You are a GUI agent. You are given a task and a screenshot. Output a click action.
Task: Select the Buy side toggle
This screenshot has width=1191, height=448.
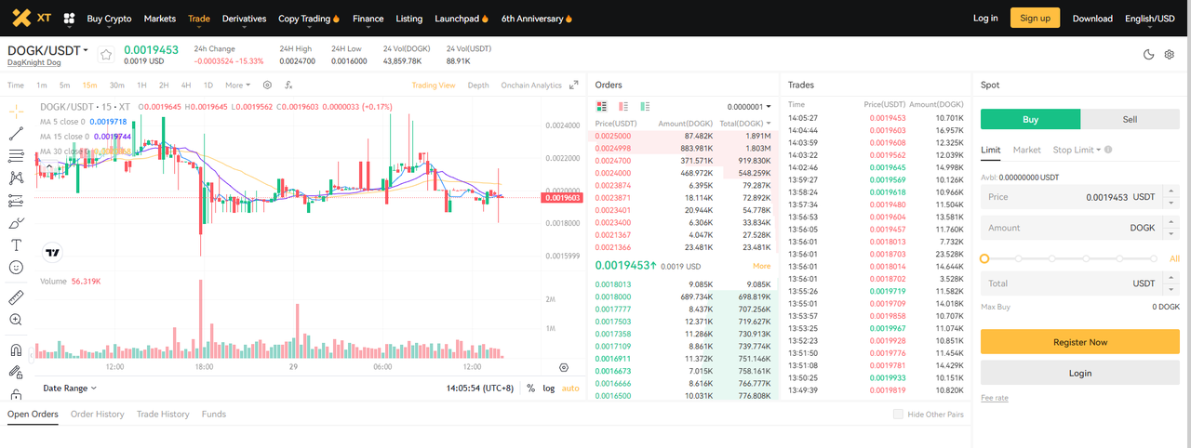[x=1031, y=119]
